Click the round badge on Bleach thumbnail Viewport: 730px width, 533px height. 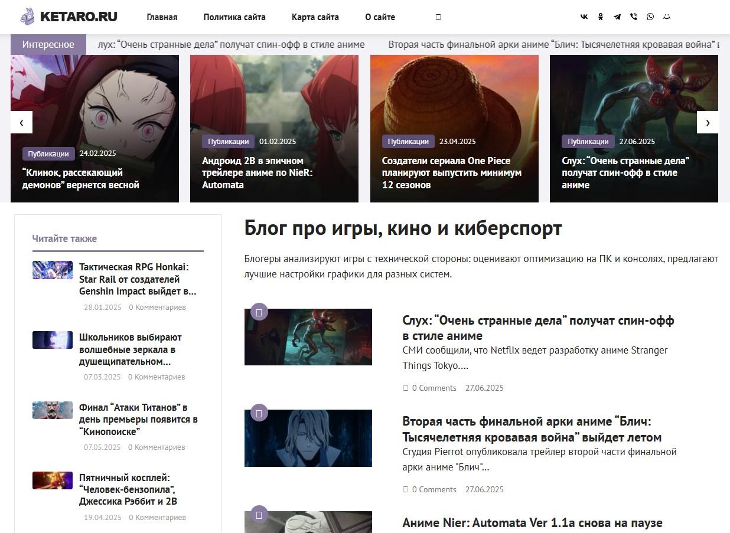point(259,413)
